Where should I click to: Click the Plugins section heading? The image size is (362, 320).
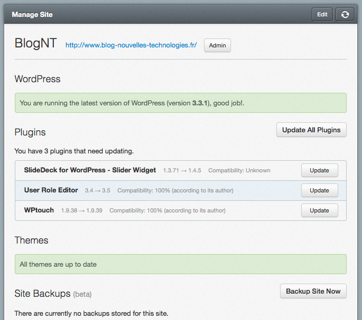coord(30,132)
